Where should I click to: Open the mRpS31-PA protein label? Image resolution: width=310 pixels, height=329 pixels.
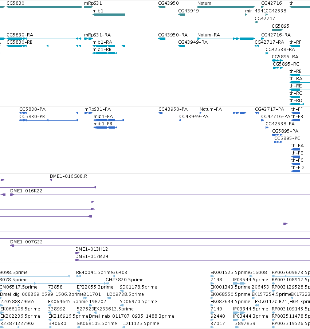tap(98, 109)
